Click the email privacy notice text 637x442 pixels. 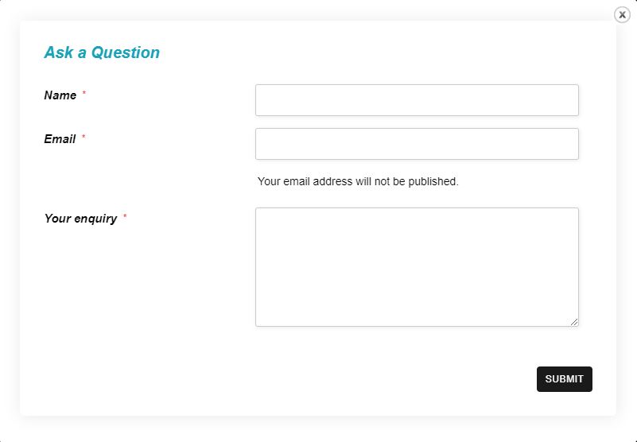point(358,181)
